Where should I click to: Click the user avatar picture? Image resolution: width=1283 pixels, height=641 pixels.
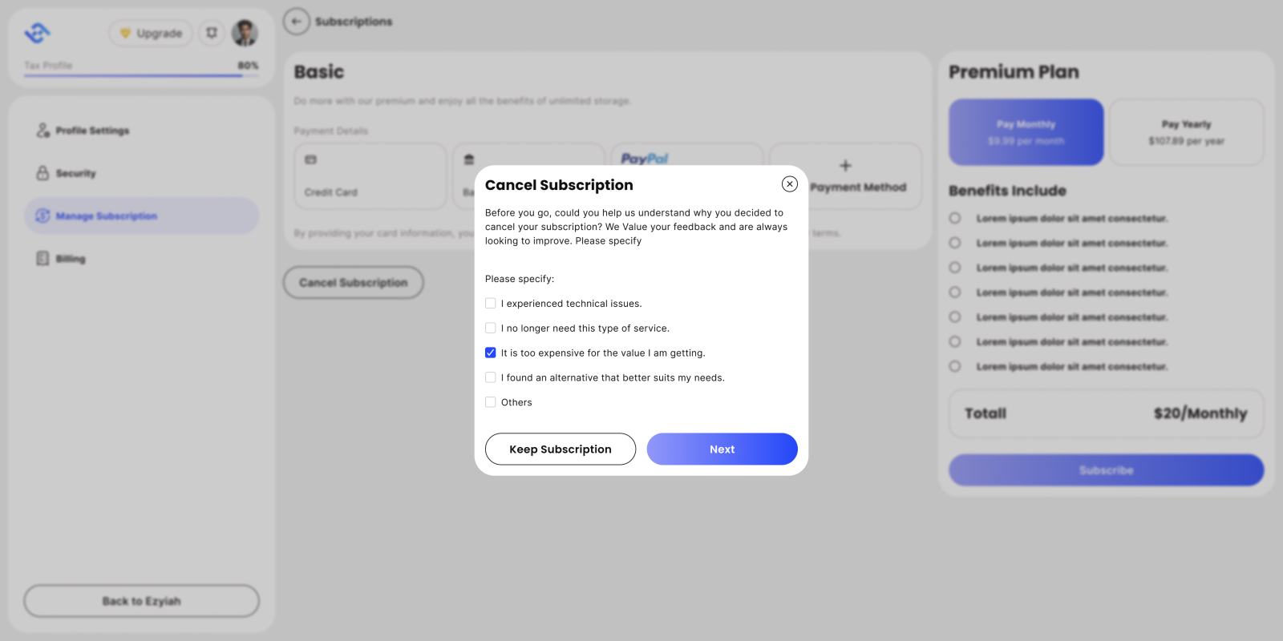coord(245,33)
